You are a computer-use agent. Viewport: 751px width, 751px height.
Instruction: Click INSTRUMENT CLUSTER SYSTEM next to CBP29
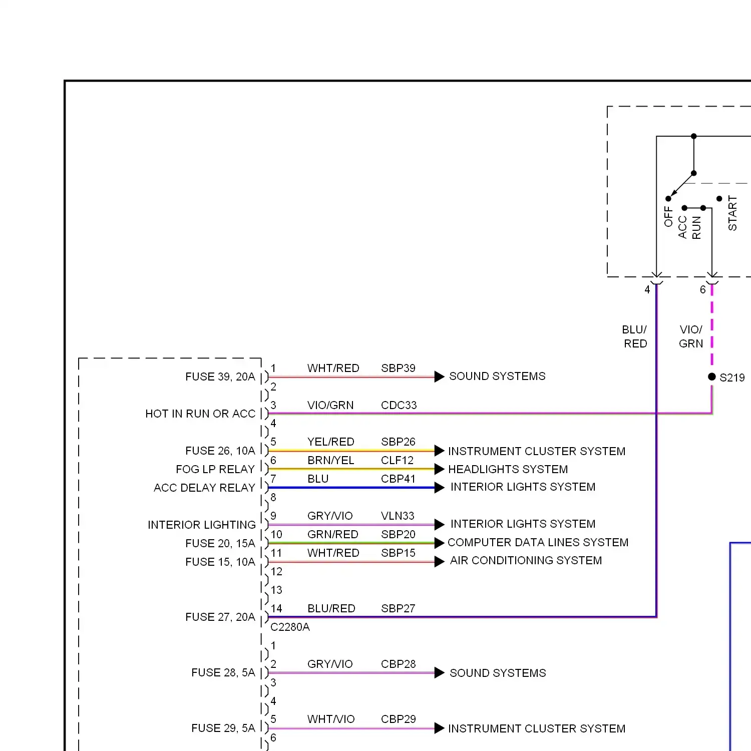coord(537,728)
